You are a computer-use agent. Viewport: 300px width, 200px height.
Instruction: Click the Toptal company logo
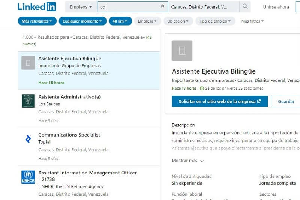(x=28, y=139)
